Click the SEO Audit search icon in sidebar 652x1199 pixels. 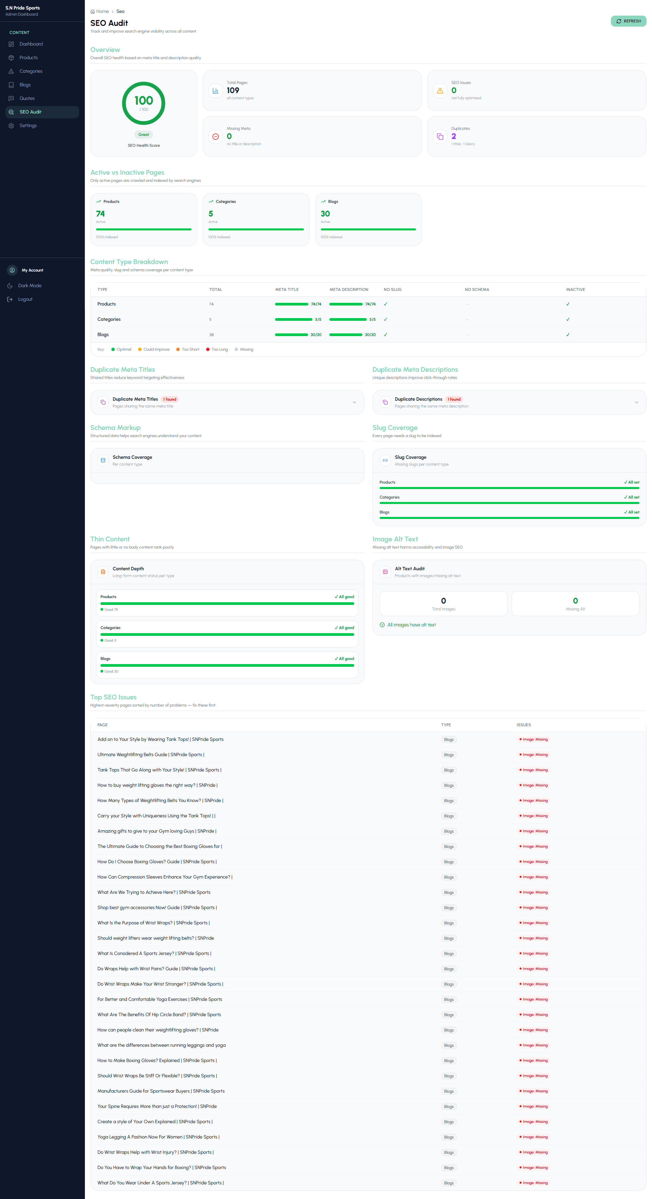coord(11,112)
